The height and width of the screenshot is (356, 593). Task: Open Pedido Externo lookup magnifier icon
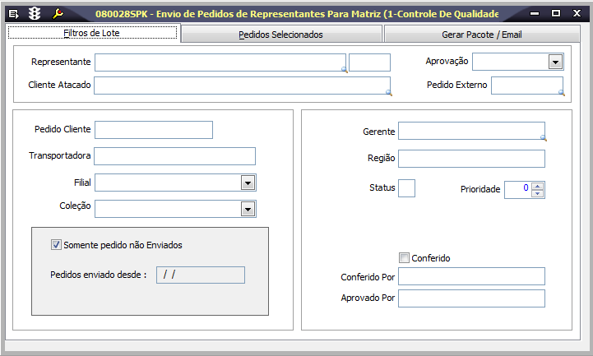[561, 93]
